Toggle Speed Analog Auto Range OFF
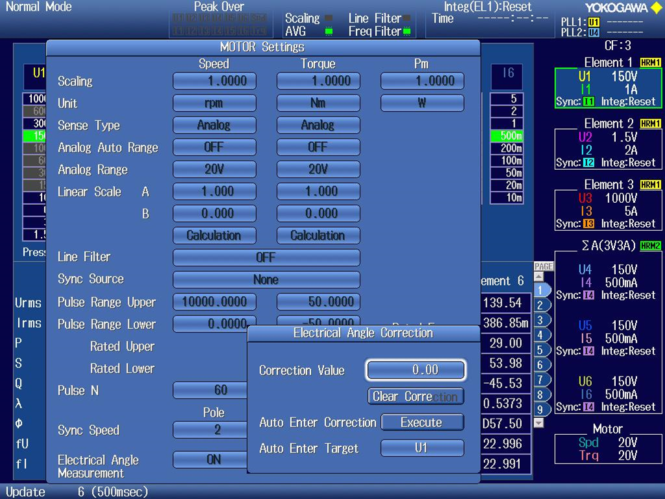The height and width of the screenshot is (499, 665). (214, 148)
